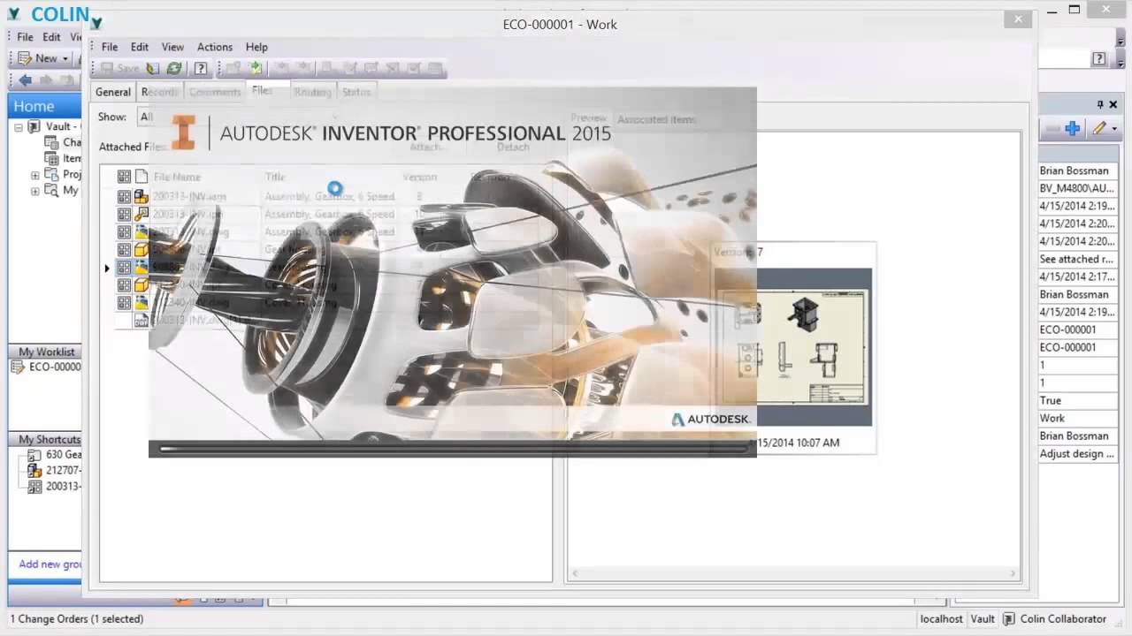Open the File menu in Vault window

click(x=25, y=37)
